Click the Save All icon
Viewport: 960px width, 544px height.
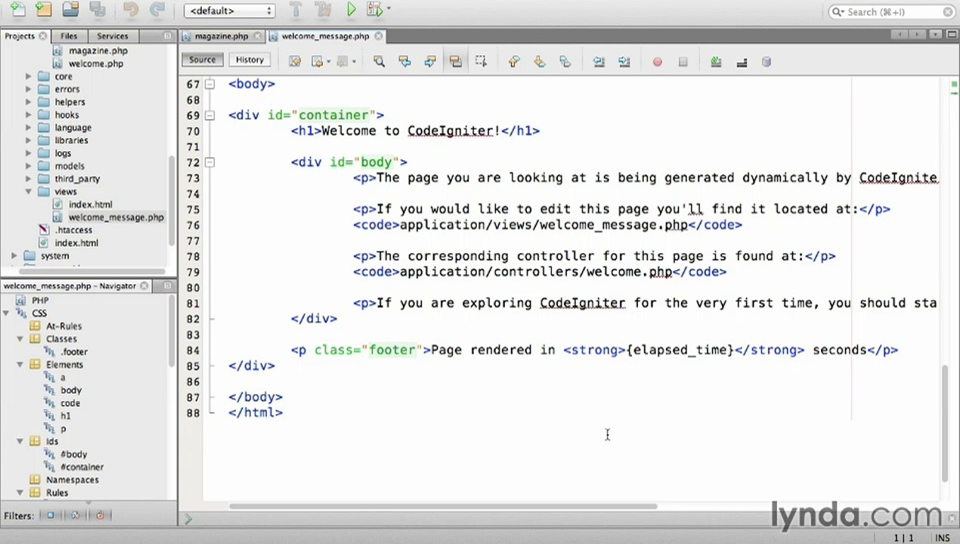click(97, 10)
